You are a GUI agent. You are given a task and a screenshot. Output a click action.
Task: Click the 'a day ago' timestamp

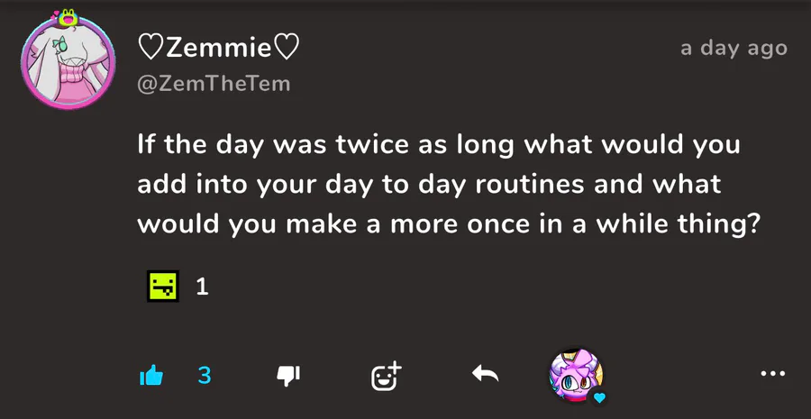tap(734, 48)
